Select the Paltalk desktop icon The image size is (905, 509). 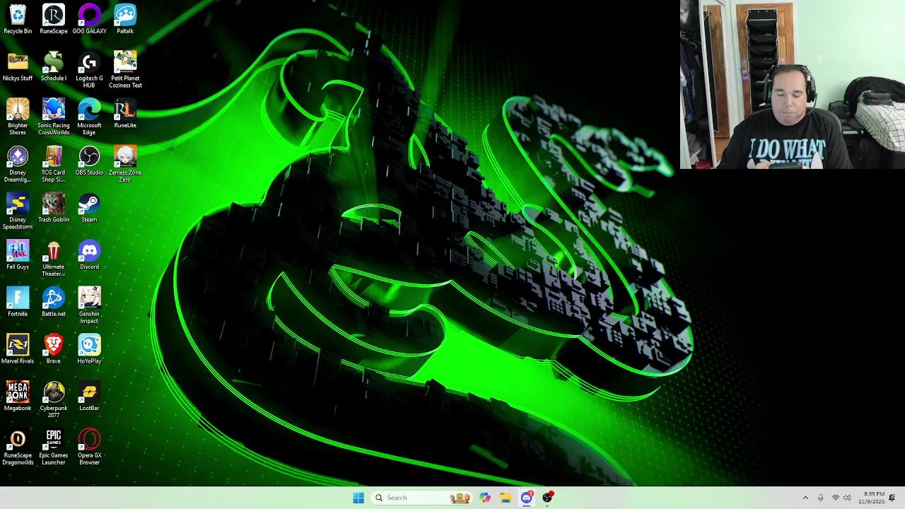click(125, 19)
